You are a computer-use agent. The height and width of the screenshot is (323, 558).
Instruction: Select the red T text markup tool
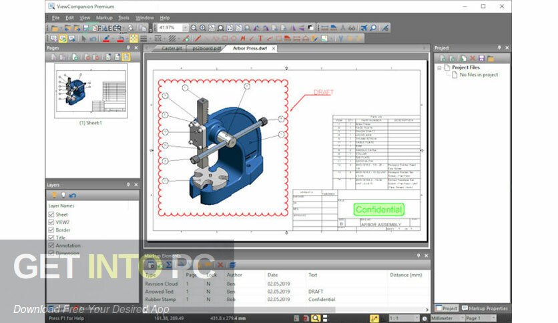tap(260, 39)
